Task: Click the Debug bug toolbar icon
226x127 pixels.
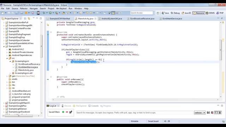Action: click(44, 13)
